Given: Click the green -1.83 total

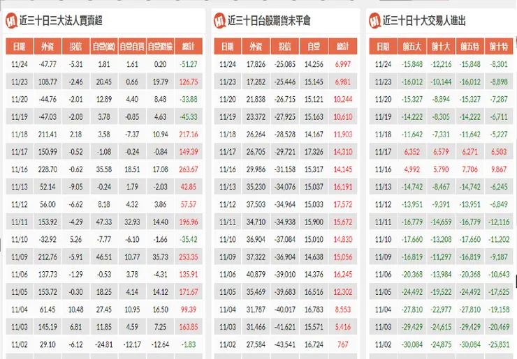Looking at the screenshot, I should tap(189, 344).
